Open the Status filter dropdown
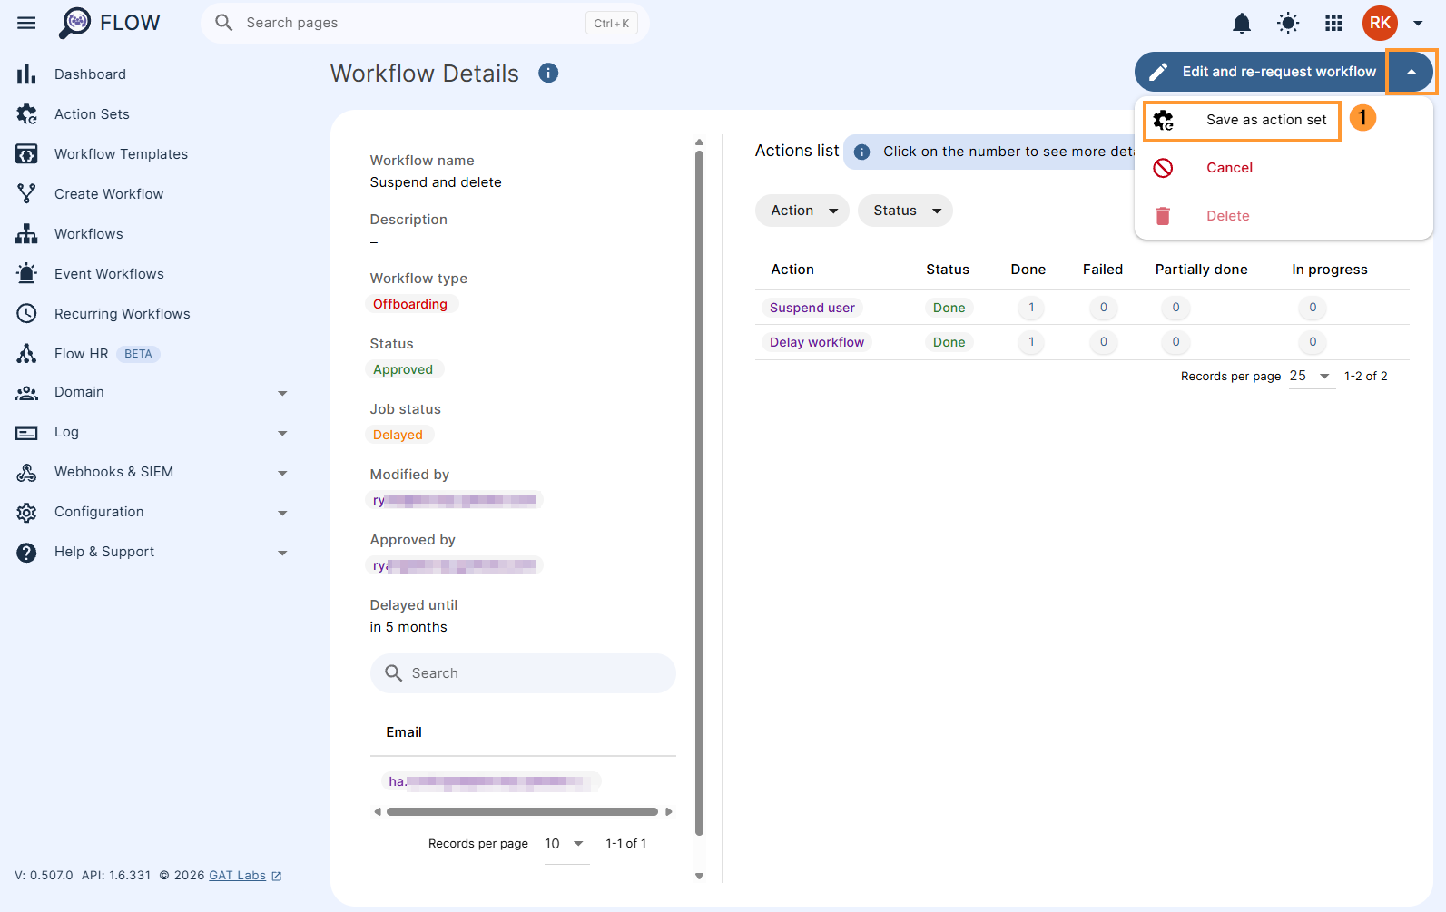Image resolution: width=1446 pixels, height=912 pixels. [x=905, y=211]
